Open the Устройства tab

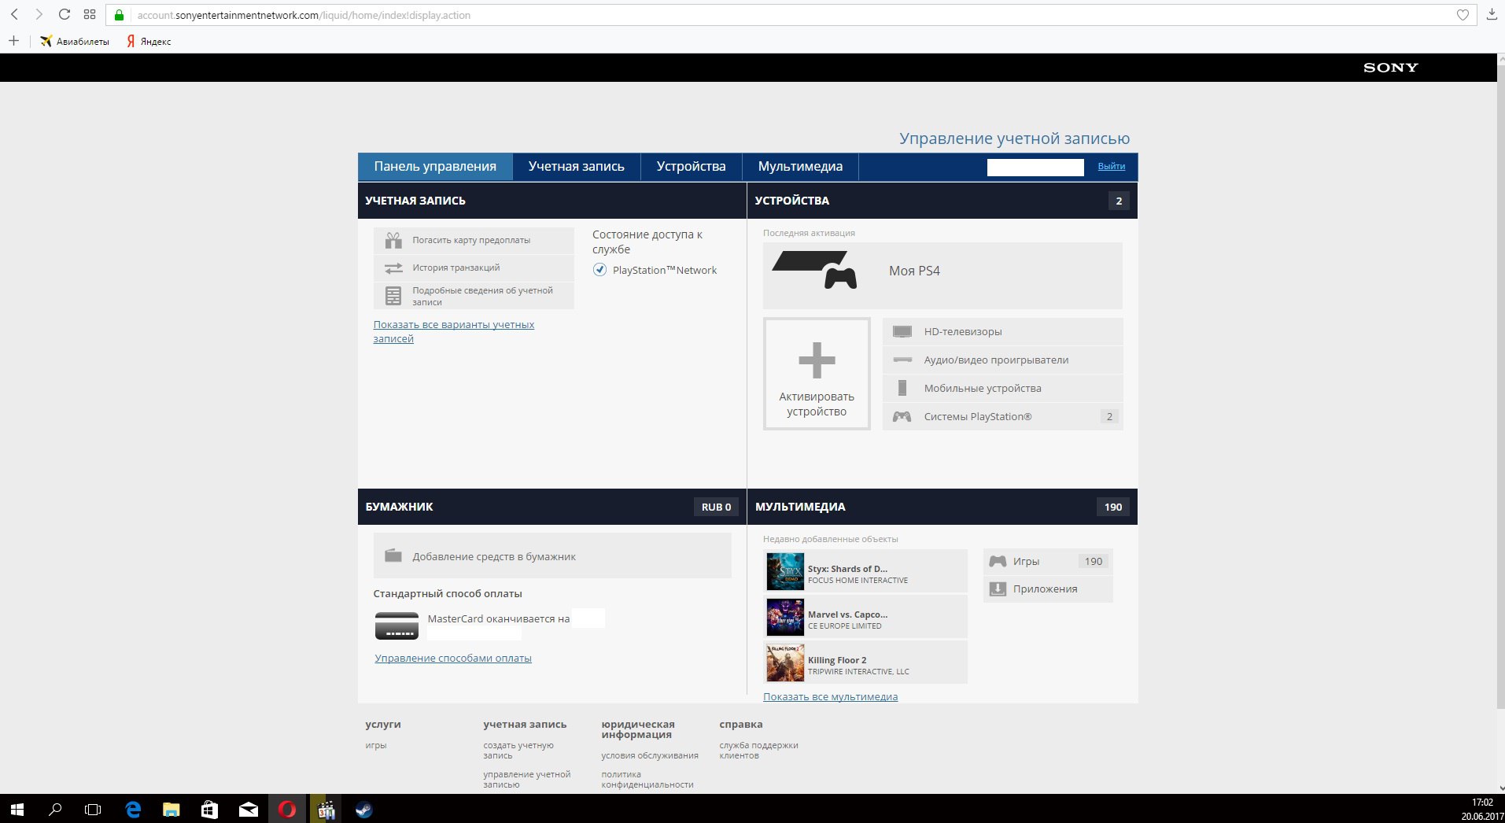pos(692,167)
